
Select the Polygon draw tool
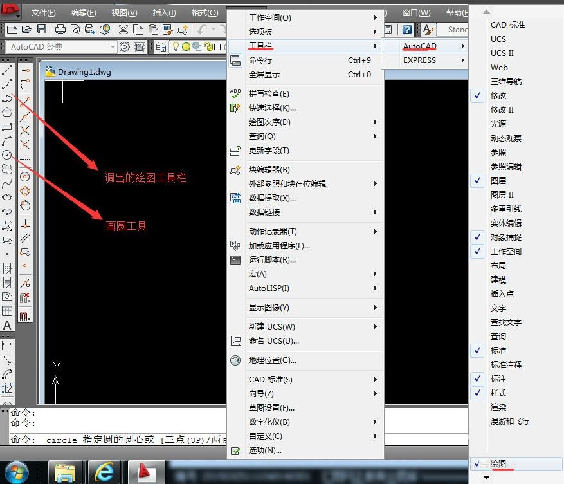[x=7, y=113]
